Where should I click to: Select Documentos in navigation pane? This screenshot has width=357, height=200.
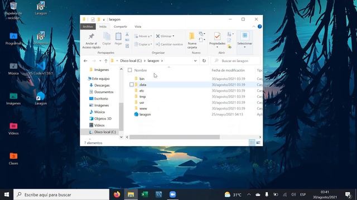point(101,92)
